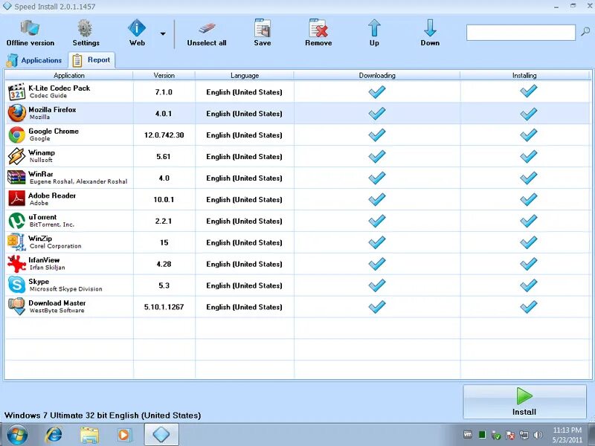
Task: Select the Google Chrome icon
Action: click(16, 135)
